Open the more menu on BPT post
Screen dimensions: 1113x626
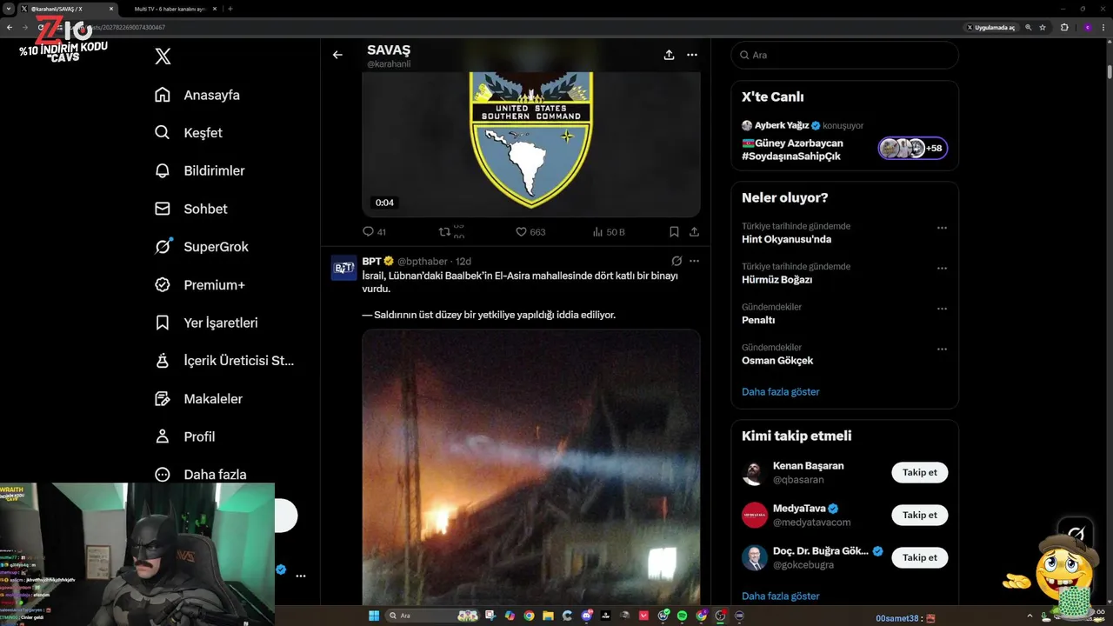tap(694, 261)
